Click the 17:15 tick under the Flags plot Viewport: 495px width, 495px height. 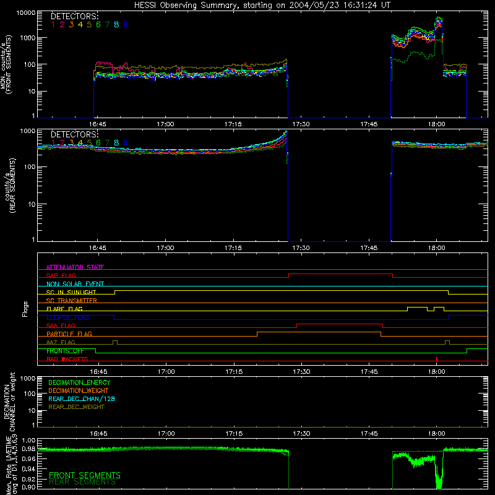pyautogui.click(x=234, y=372)
